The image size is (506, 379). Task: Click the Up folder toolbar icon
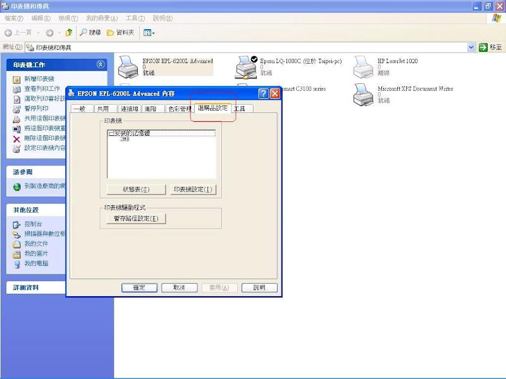point(69,32)
